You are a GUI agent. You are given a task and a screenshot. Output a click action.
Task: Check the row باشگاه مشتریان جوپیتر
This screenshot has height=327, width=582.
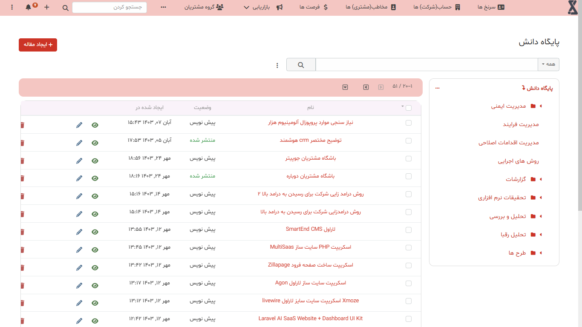point(409,158)
